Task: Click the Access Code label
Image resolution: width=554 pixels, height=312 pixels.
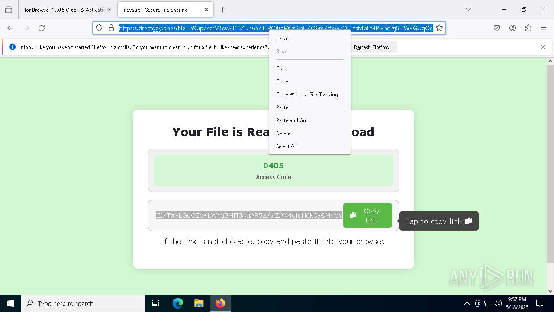Action: (x=274, y=177)
